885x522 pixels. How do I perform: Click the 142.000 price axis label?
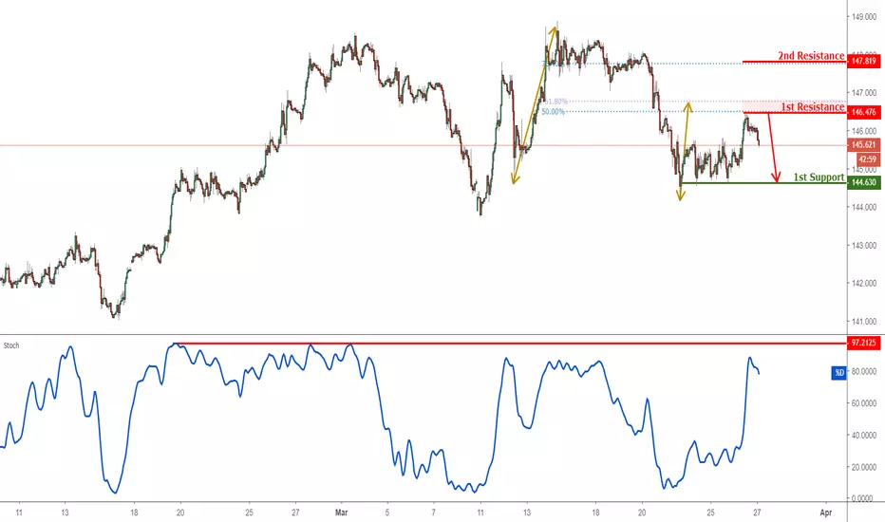pyautogui.click(x=865, y=283)
